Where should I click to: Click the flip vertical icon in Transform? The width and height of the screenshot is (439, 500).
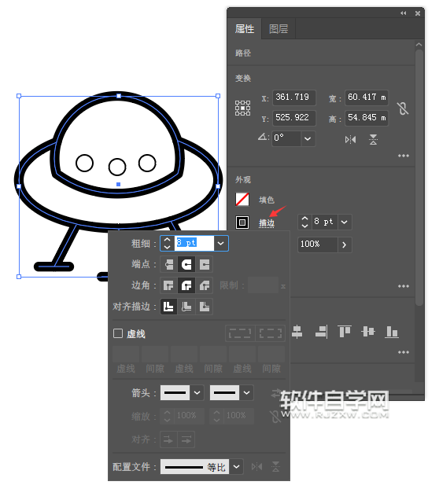pos(373,140)
